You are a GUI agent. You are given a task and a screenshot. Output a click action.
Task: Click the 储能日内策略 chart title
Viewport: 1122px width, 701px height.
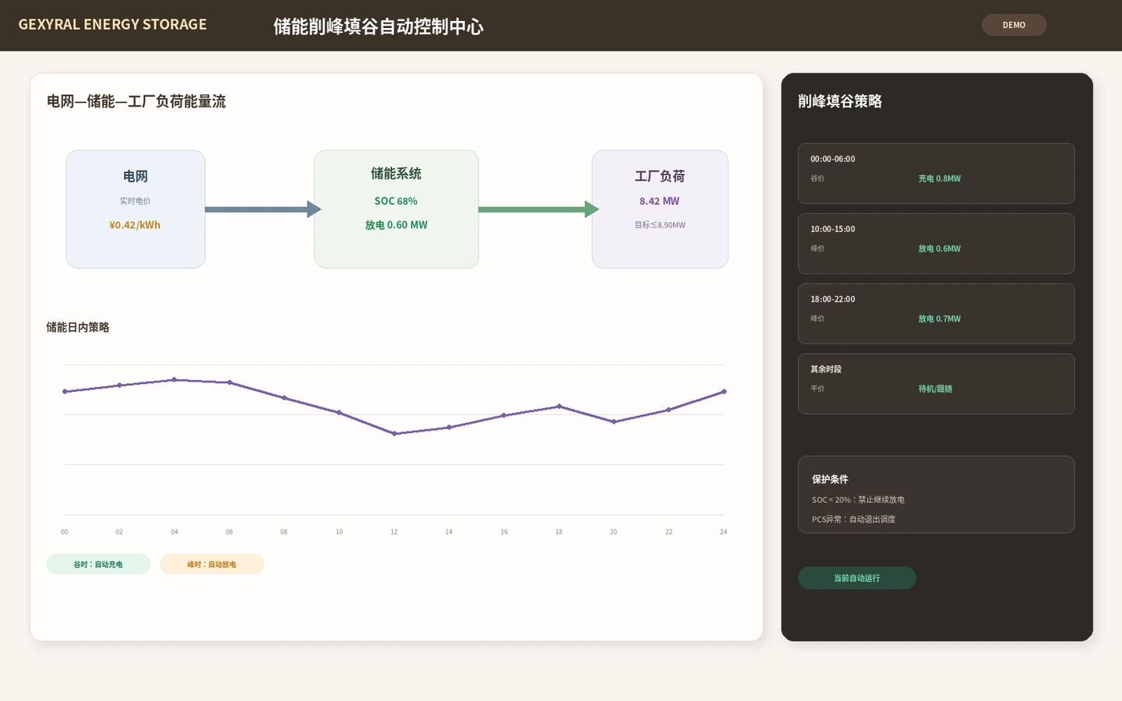pyautogui.click(x=78, y=327)
